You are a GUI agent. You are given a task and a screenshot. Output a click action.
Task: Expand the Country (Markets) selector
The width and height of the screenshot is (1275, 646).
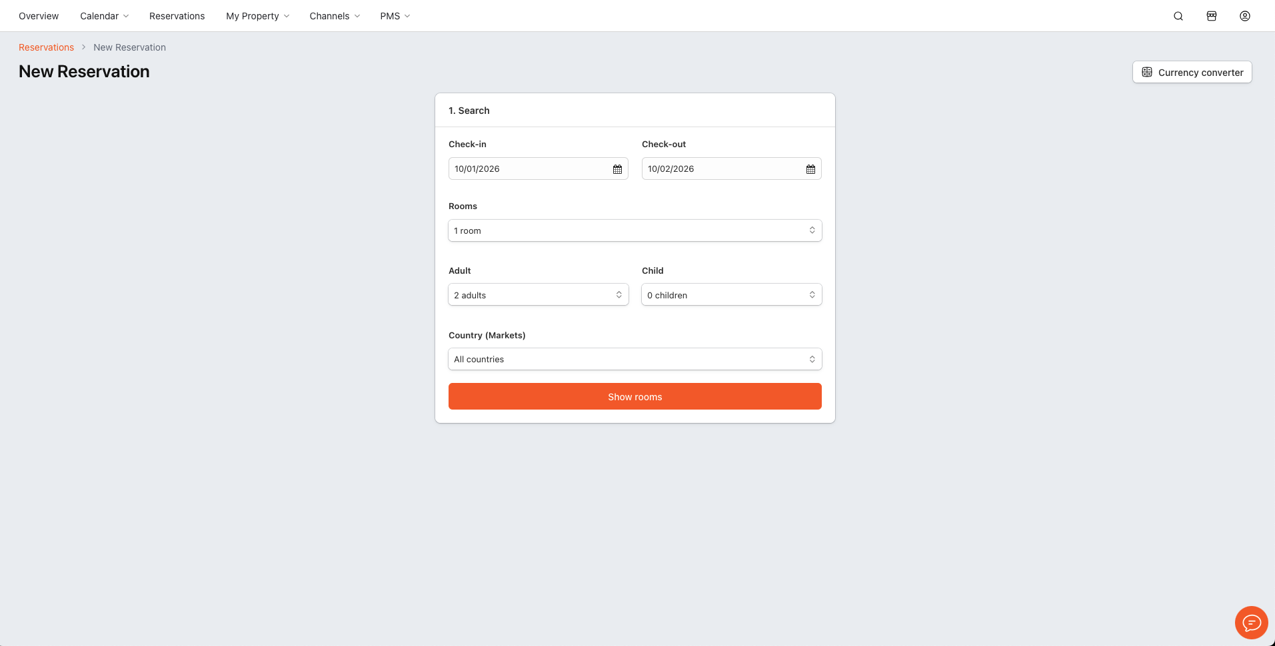point(635,360)
